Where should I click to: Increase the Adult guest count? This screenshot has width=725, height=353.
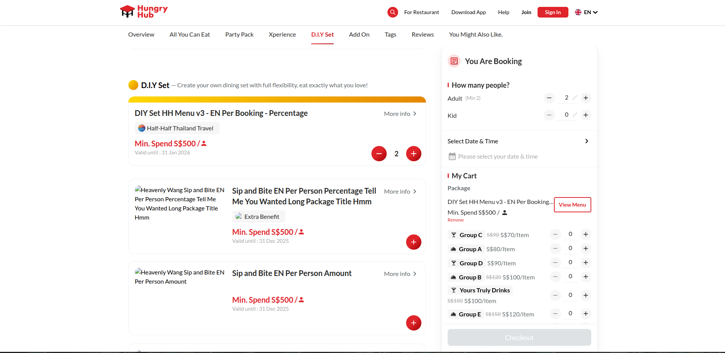point(586,98)
